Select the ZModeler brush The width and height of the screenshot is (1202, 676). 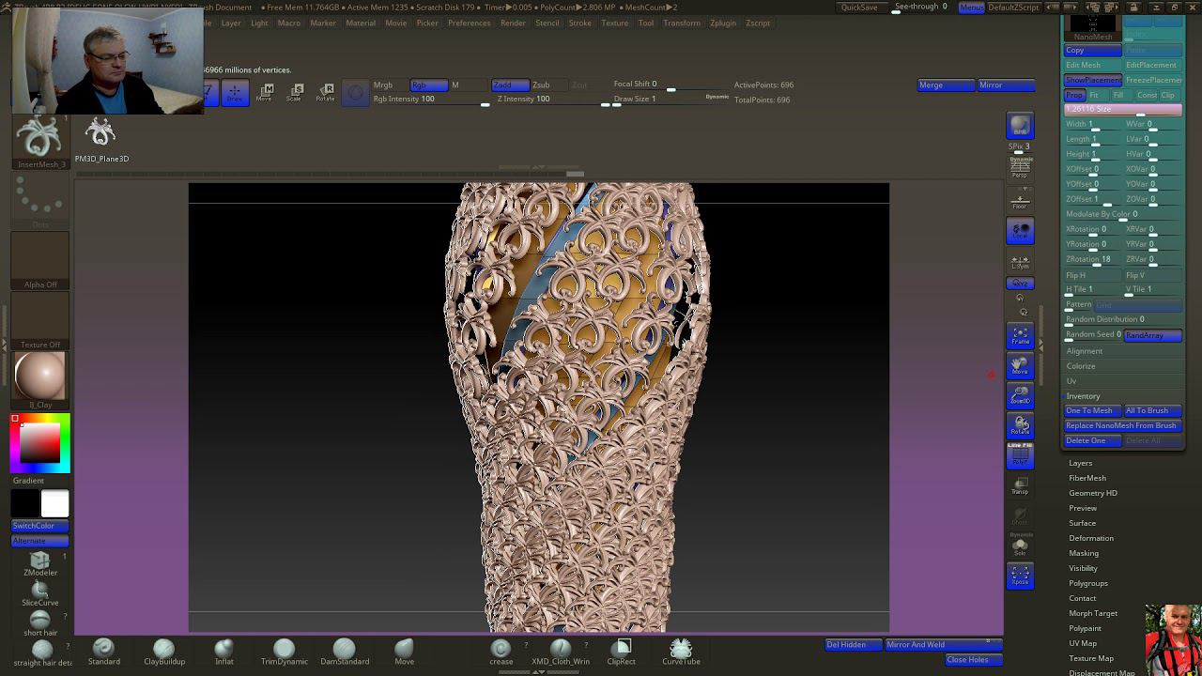point(39,561)
